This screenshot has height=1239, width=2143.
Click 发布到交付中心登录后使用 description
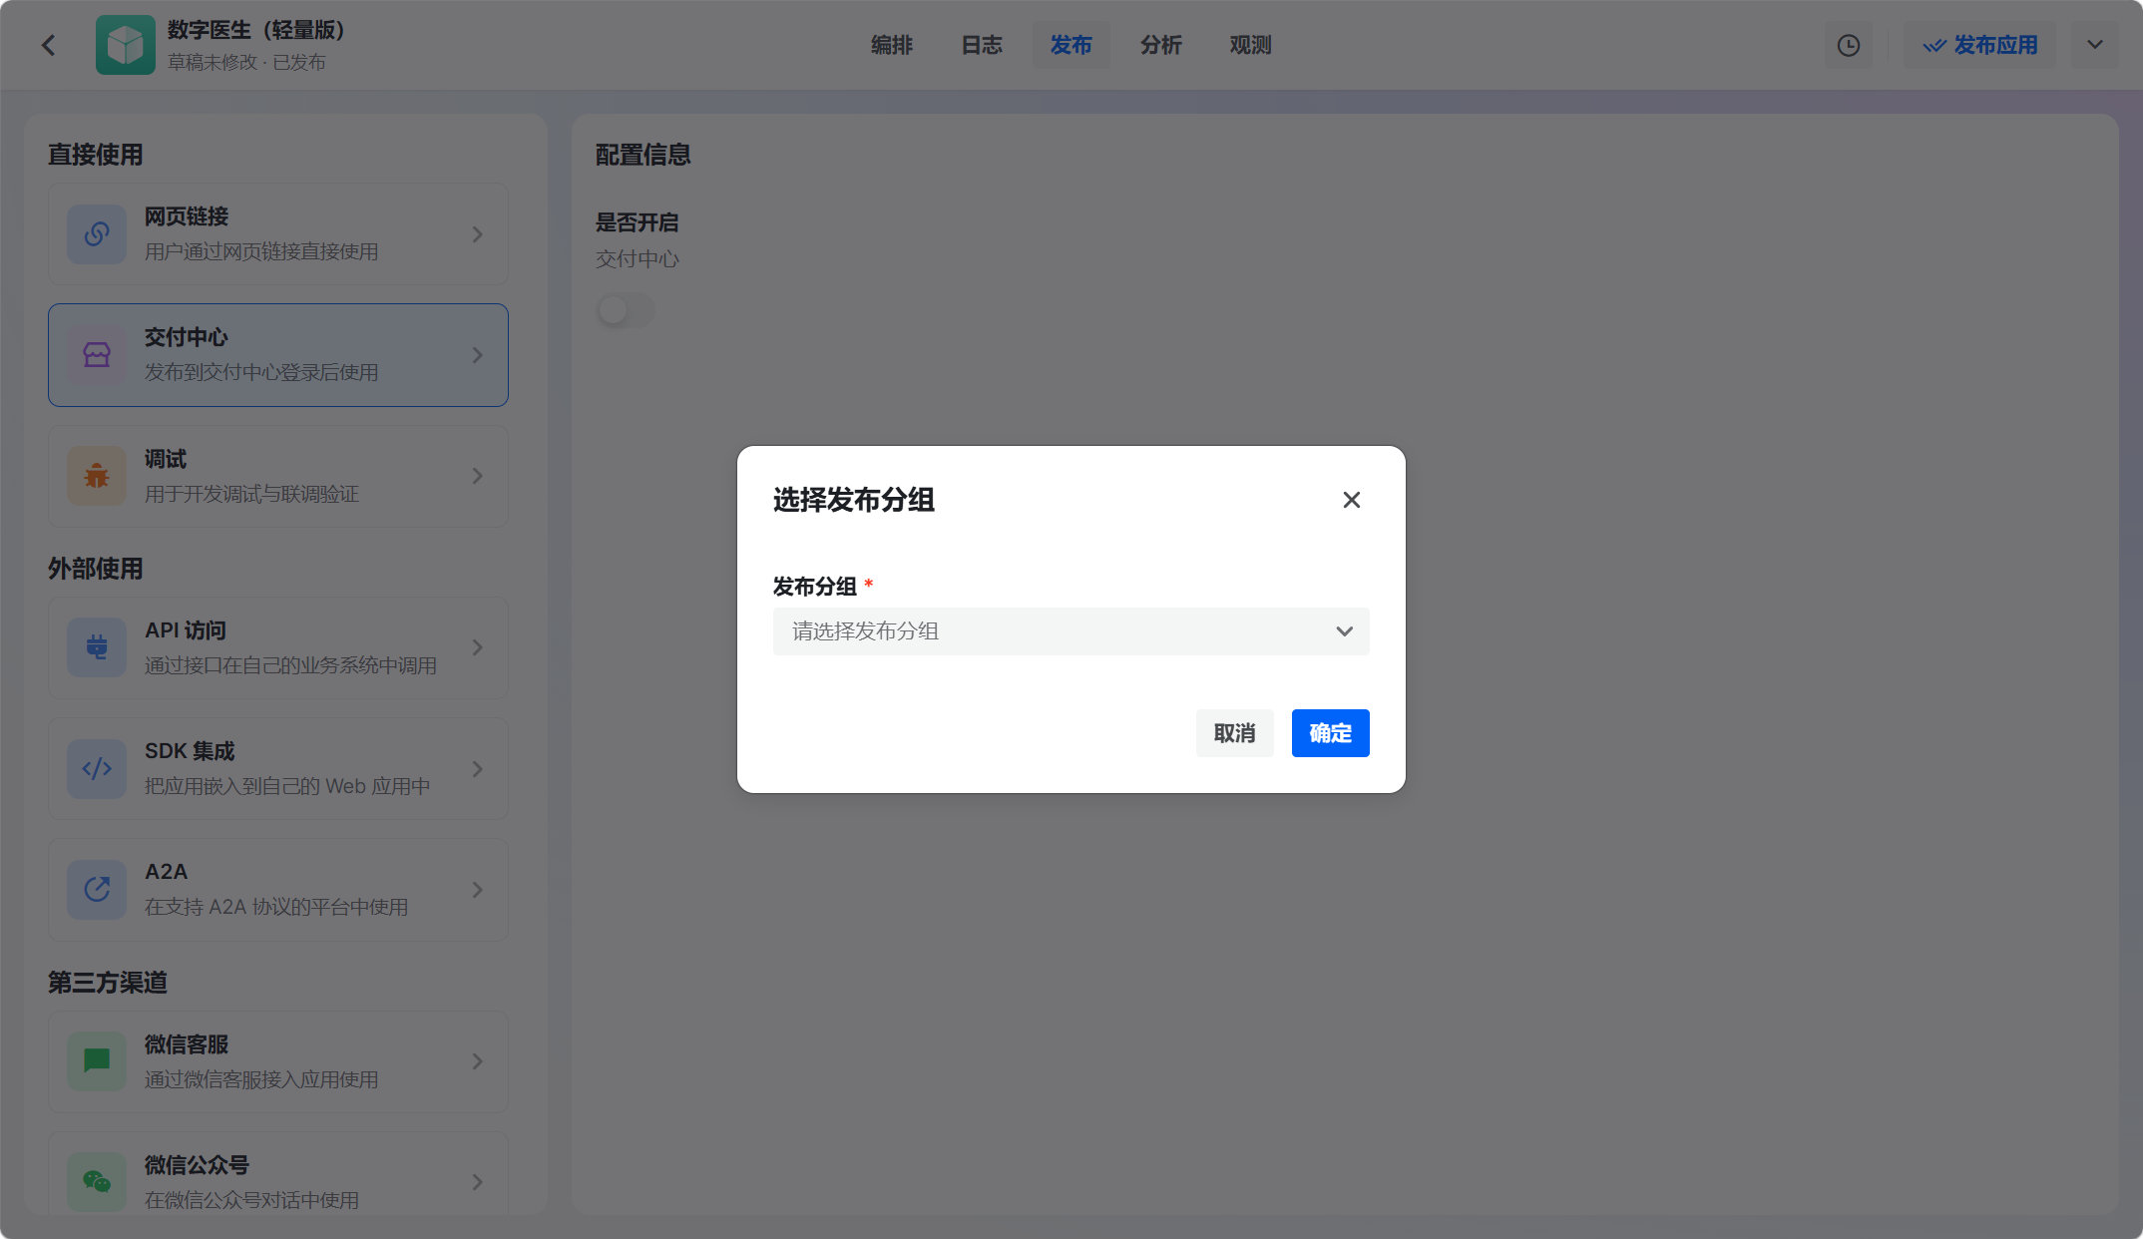(261, 372)
